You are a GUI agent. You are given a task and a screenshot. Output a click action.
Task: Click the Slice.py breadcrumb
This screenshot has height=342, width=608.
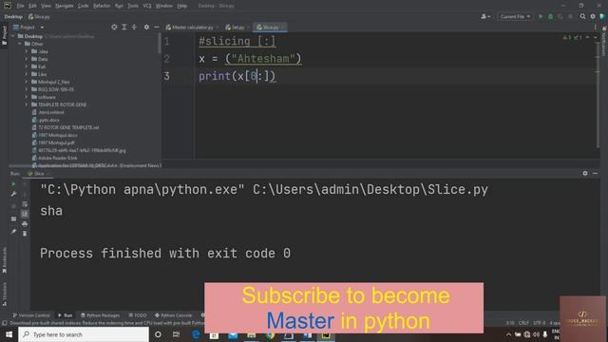click(39, 17)
